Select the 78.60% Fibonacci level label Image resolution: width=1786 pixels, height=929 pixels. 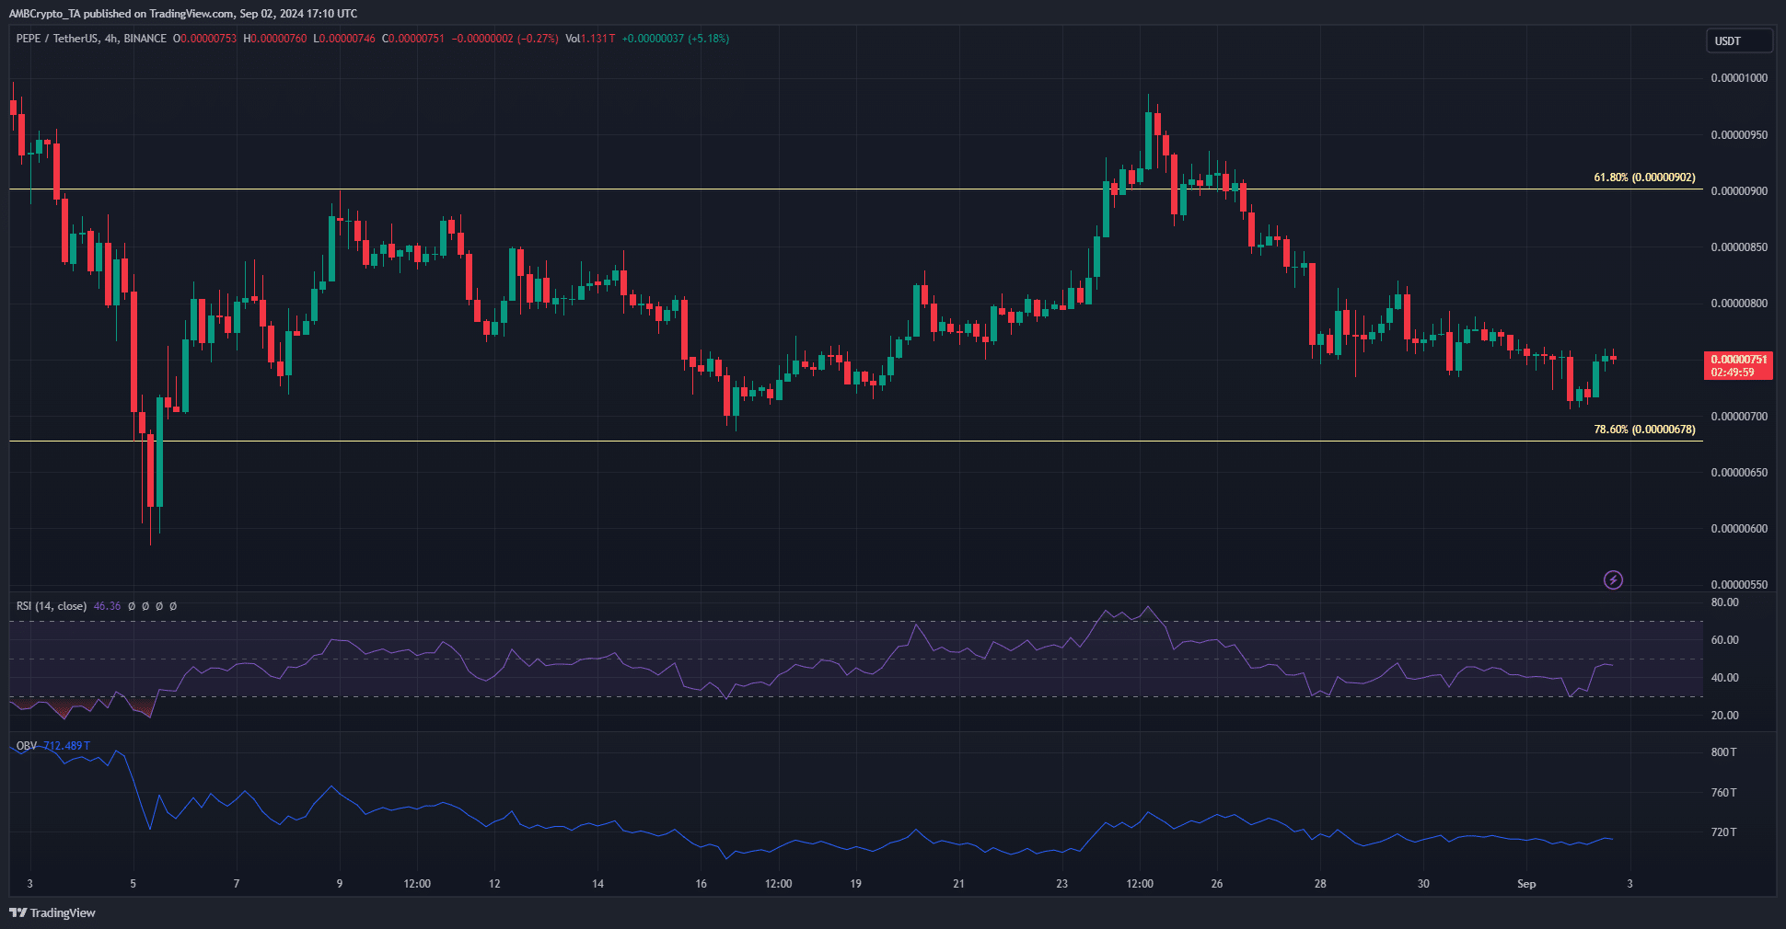point(1644,430)
